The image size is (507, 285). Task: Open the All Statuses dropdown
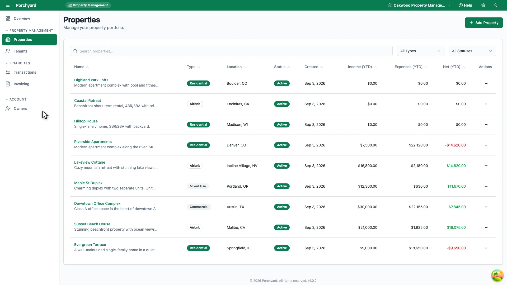click(472, 51)
